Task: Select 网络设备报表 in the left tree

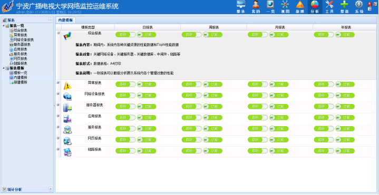Action: coord(24,40)
